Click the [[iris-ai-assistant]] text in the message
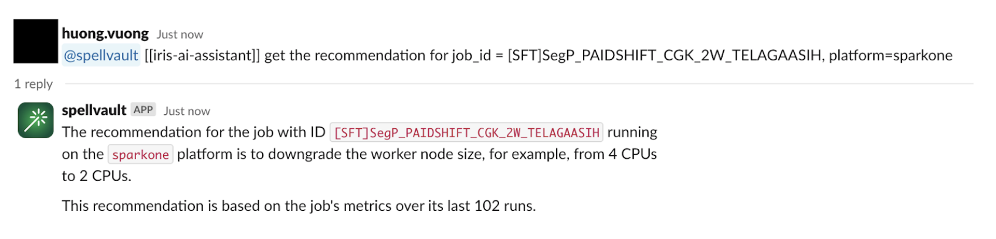 coord(202,56)
